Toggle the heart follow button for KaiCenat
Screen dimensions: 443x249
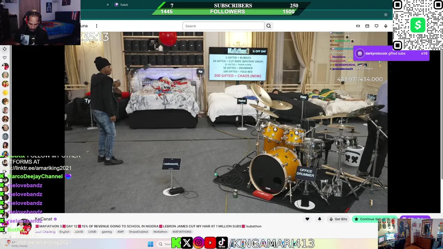[307, 219]
